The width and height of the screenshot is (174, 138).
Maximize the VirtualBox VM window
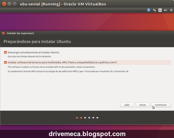click(14, 4)
